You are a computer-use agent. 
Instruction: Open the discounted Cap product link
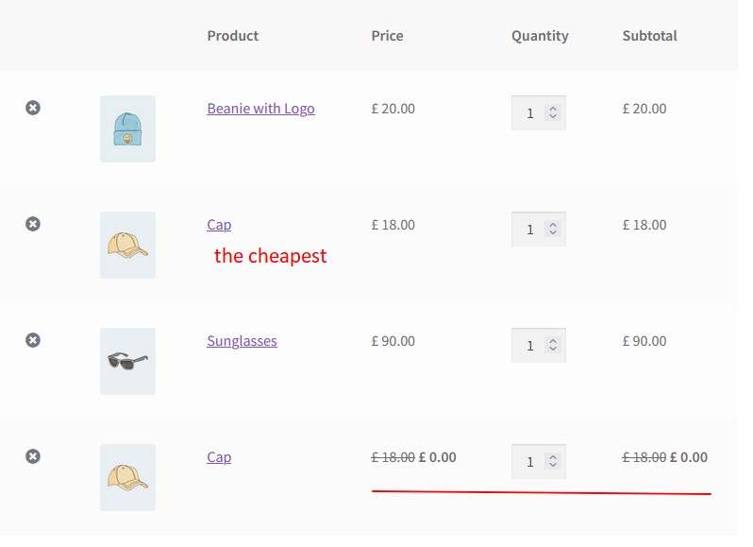[x=219, y=457]
